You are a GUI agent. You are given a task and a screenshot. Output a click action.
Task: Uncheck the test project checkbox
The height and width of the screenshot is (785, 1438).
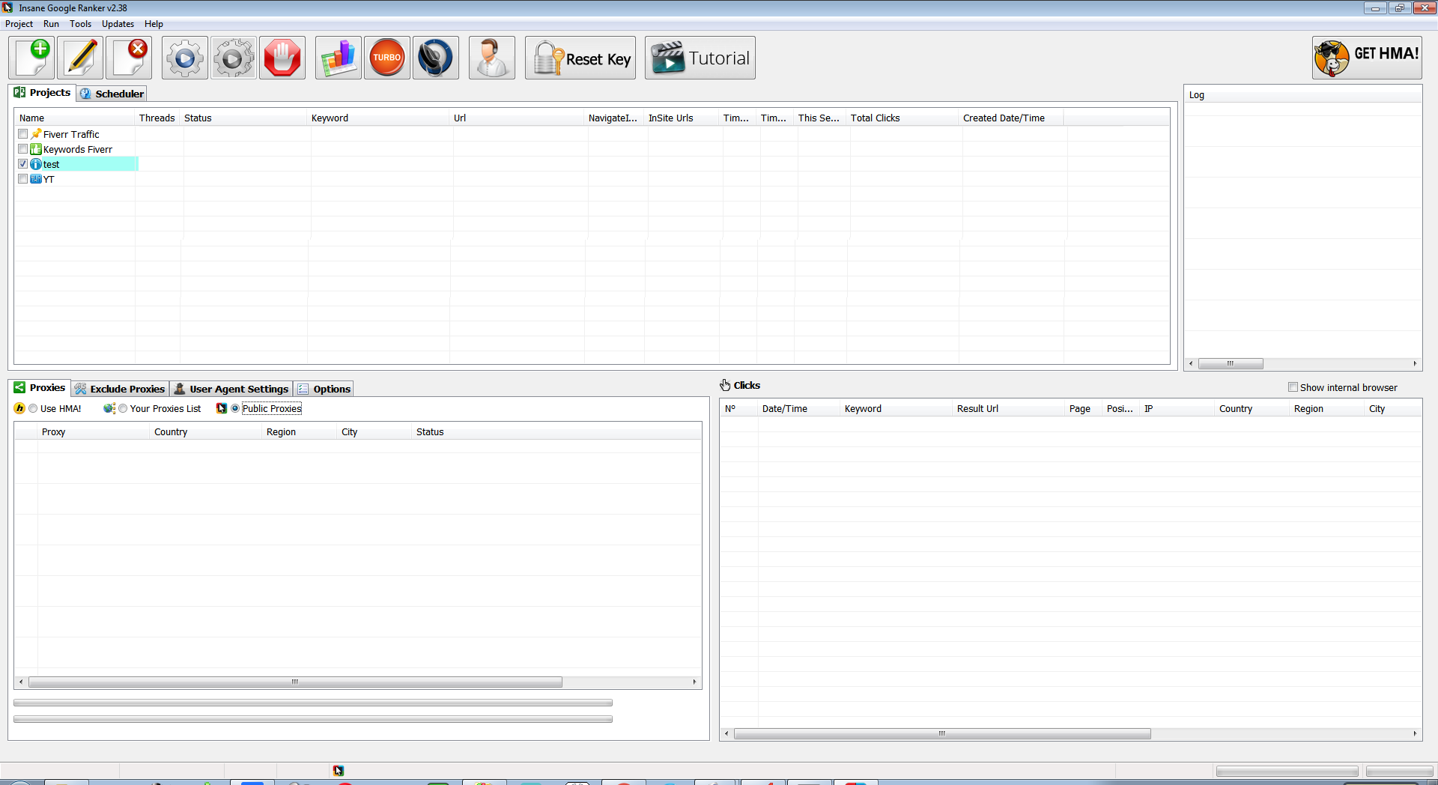coord(22,163)
